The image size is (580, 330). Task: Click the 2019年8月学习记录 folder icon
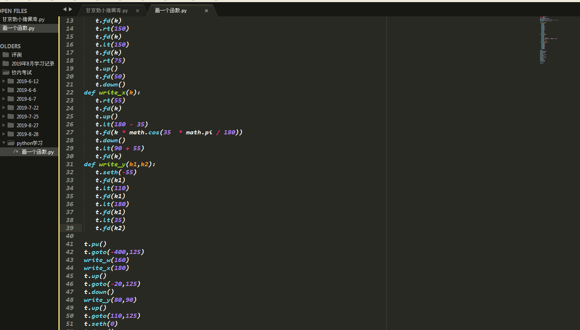coord(5,63)
